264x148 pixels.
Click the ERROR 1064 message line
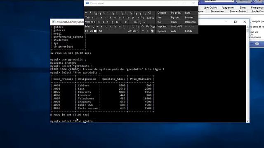coord(107,69)
